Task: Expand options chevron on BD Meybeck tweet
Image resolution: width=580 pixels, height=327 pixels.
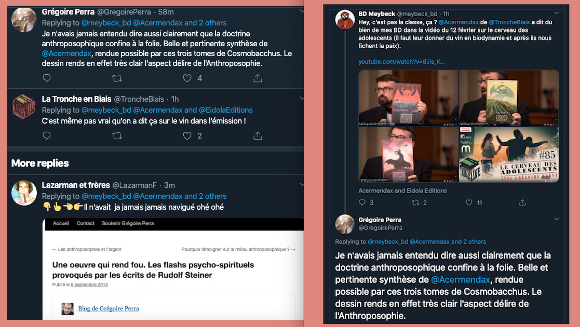Action: click(556, 13)
